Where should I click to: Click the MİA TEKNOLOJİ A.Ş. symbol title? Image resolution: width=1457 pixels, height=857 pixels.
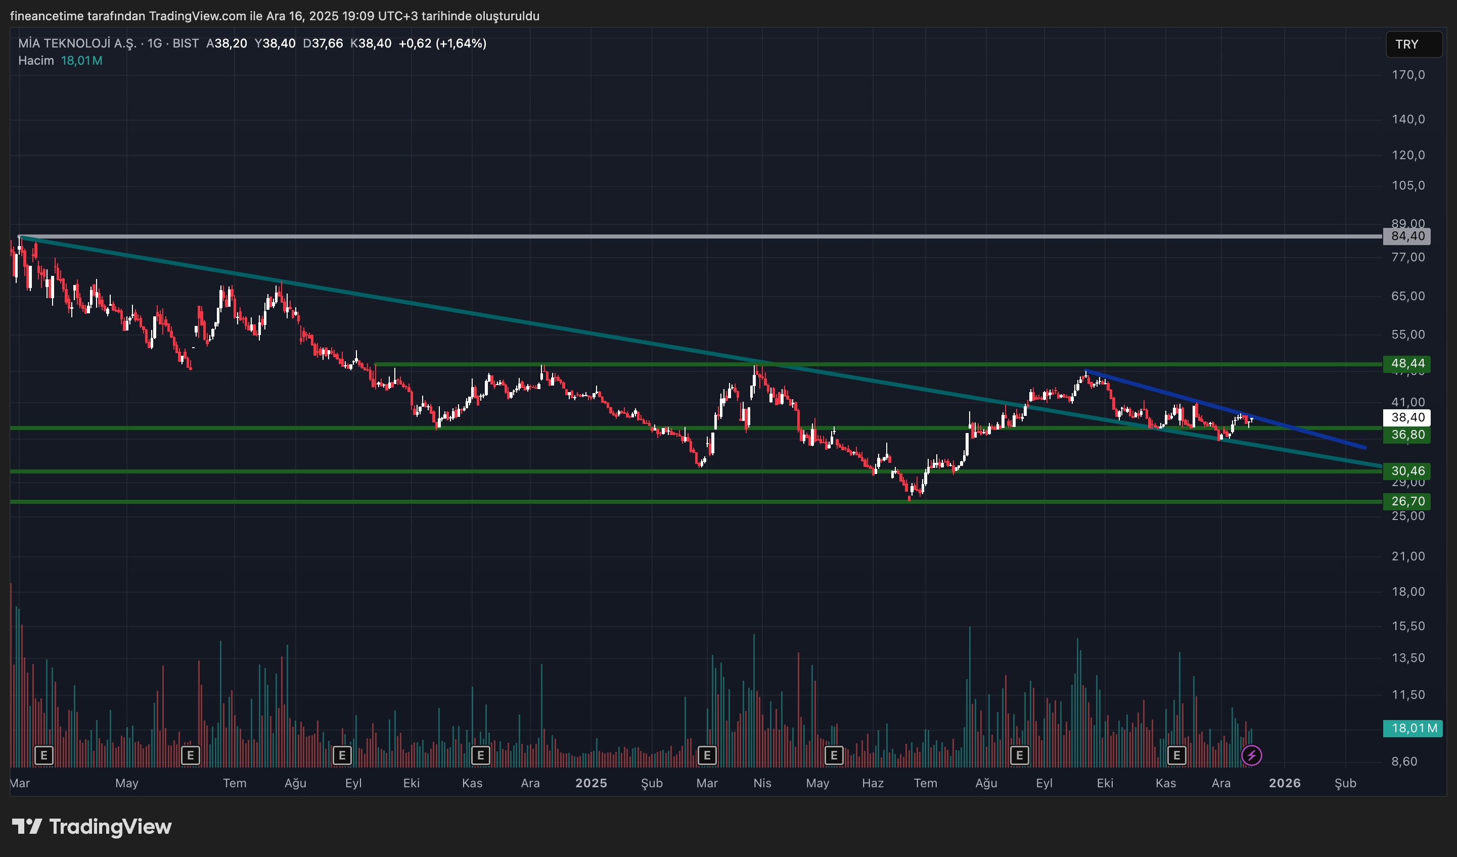point(77,43)
